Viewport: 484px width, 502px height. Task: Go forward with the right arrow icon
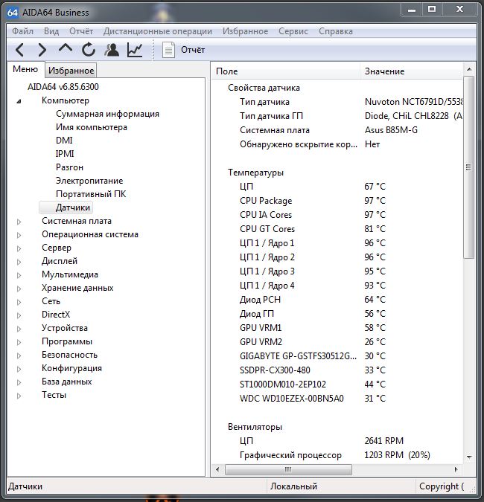coord(42,50)
